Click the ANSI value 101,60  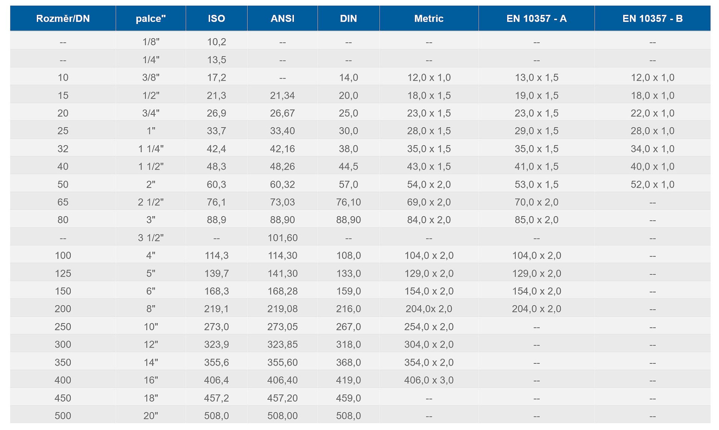(282, 238)
